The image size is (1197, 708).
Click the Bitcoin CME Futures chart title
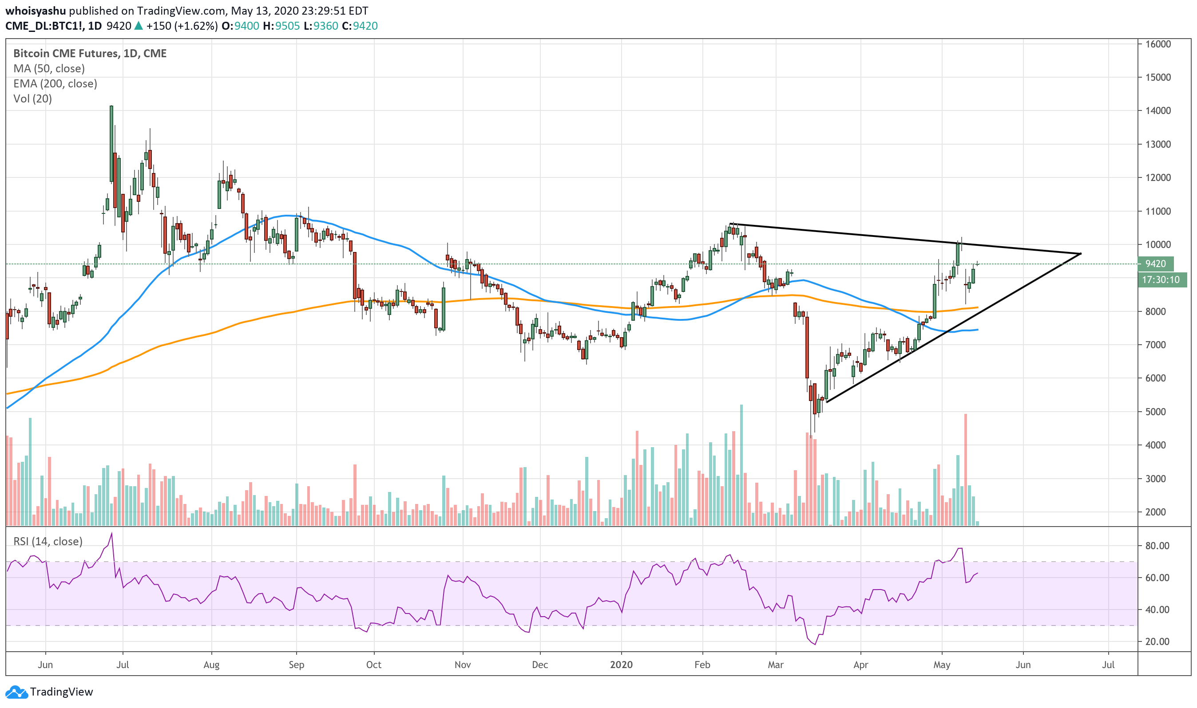tap(90, 53)
